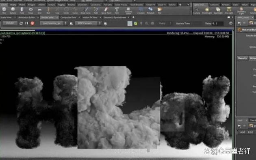
Task: Select the Metaball shelf tool
Action: click(150, 10)
